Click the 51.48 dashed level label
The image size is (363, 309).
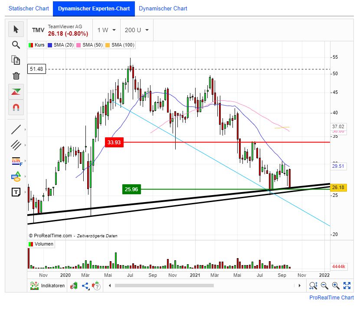point(36,69)
